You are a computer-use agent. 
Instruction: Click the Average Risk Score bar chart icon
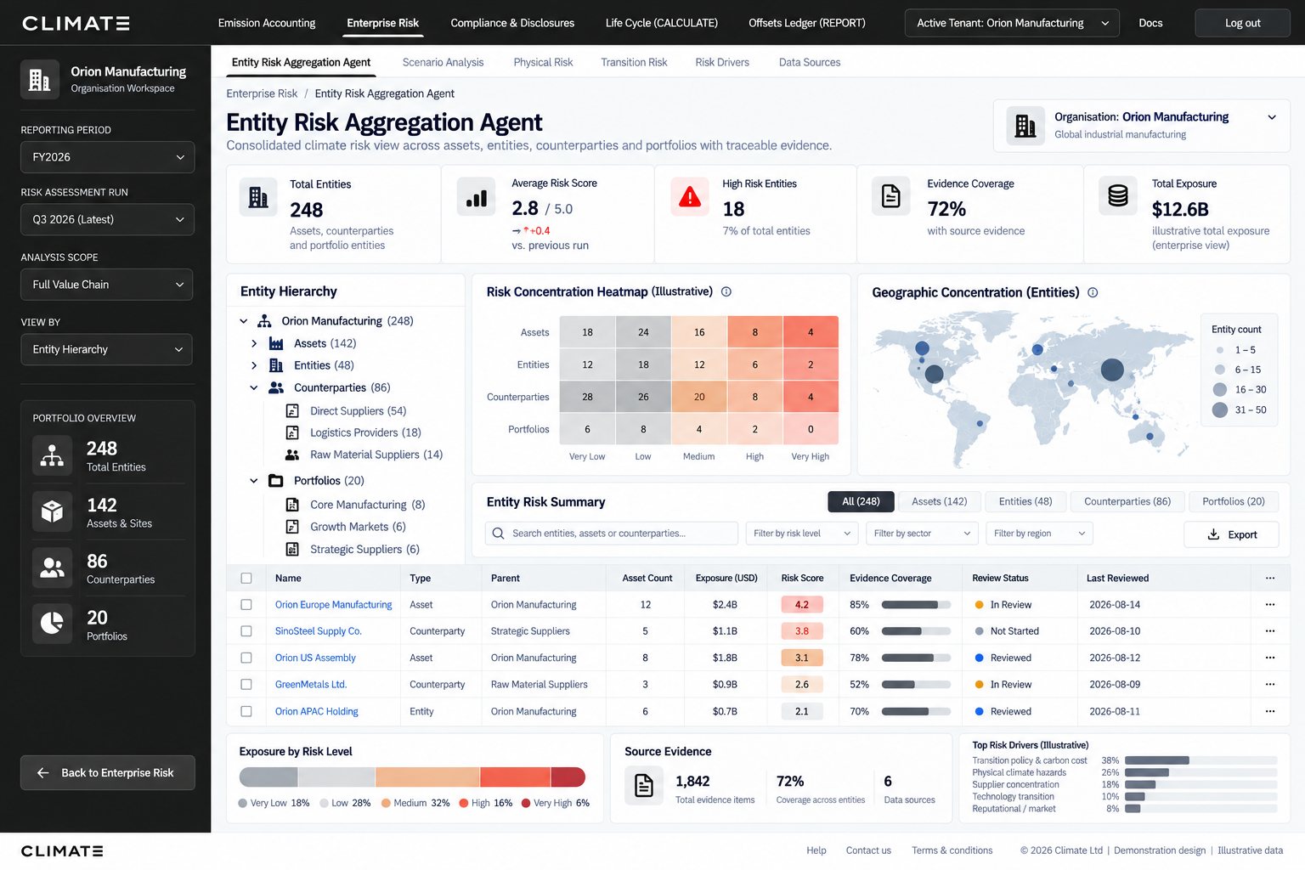click(477, 197)
